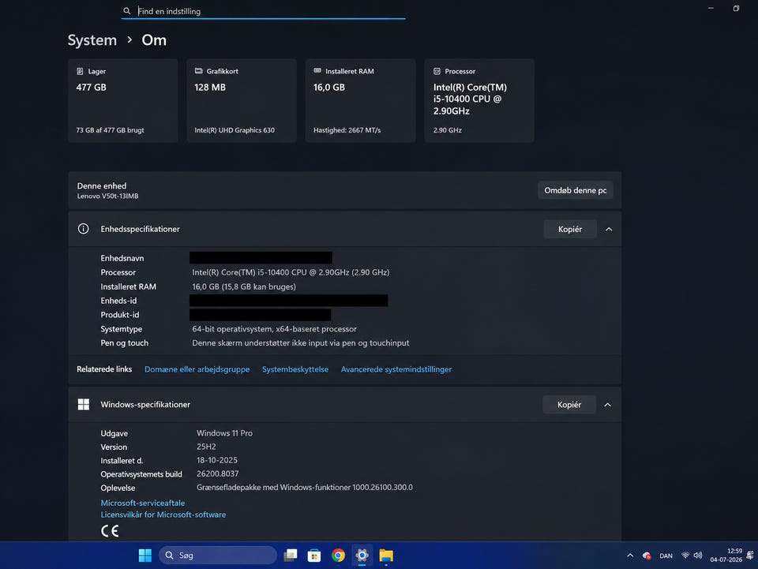Show hidden system tray icons
Screen dimensions: 758x569
(x=630, y=556)
